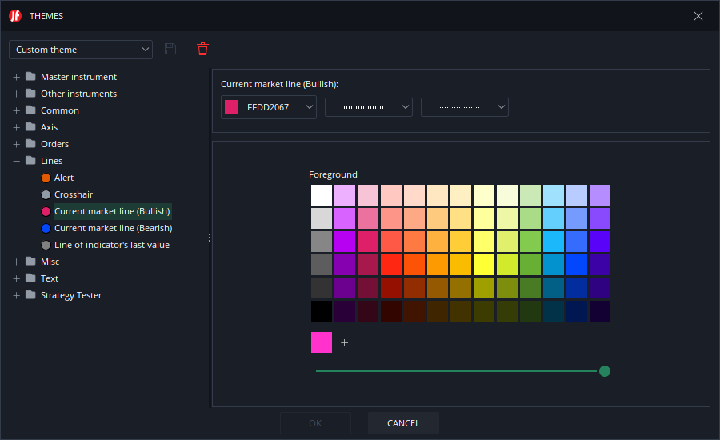Click the Common folder icon

pyautogui.click(x=30, y=110)
